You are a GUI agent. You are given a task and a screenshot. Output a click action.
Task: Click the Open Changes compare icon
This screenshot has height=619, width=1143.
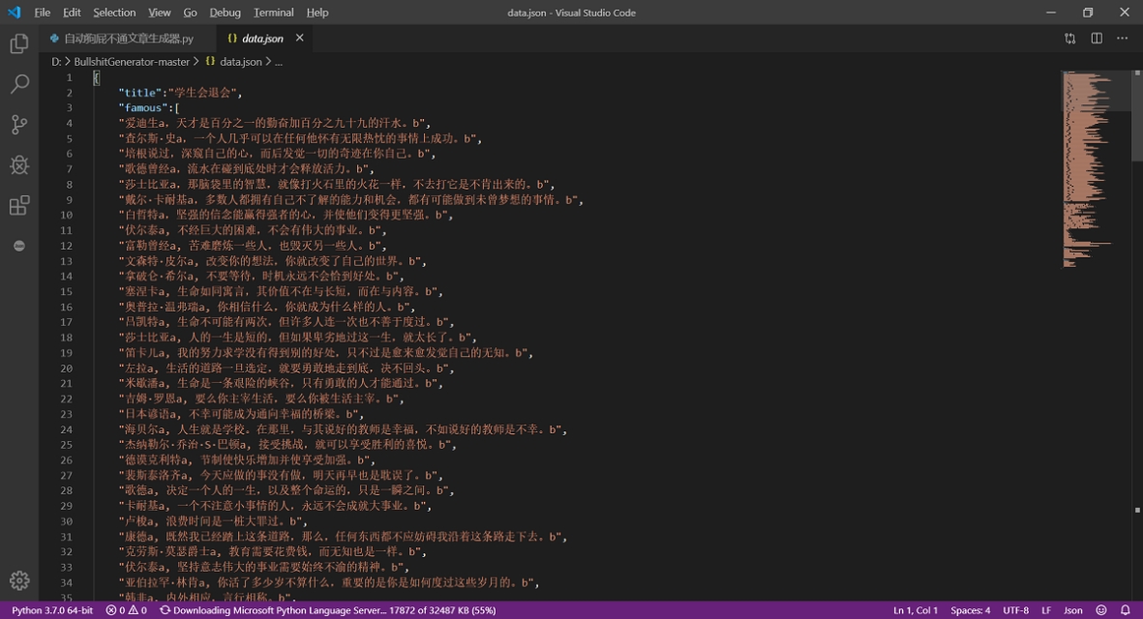1070,39
